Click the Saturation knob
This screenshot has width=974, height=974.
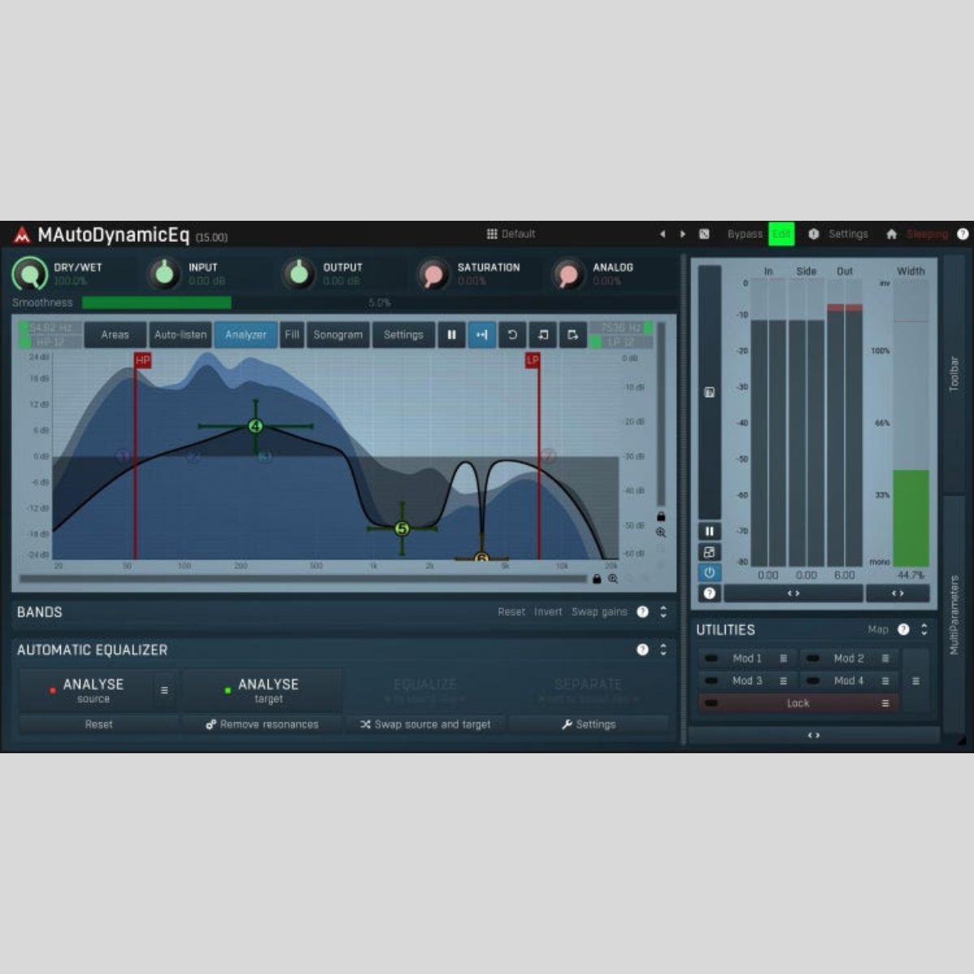pyautogui.click(x=433, y=274)
